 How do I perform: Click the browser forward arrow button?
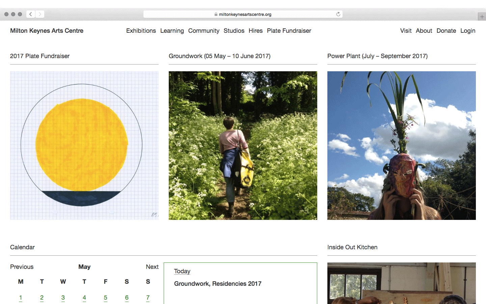pos(40,14)
